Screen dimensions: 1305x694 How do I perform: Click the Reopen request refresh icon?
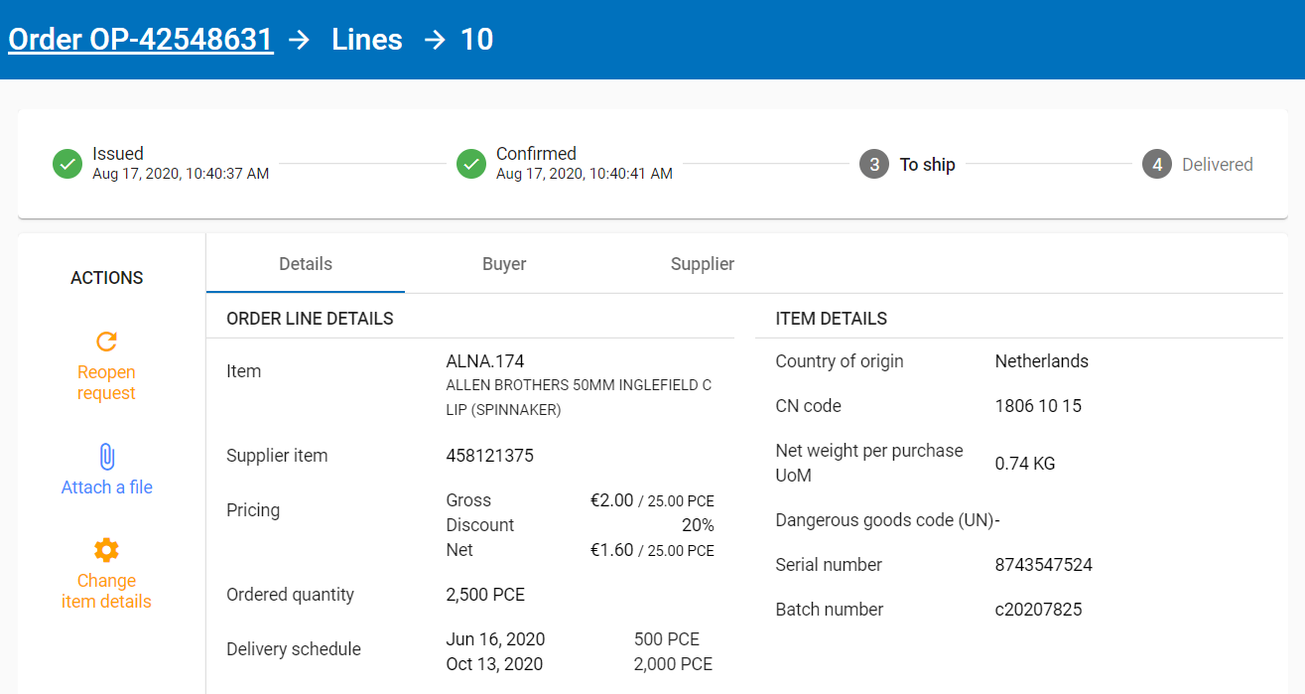[x=106, y=342]
